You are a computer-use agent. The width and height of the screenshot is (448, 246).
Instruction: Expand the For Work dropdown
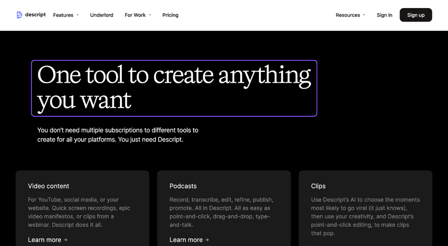pyautogui.click(x=138, y=15)
